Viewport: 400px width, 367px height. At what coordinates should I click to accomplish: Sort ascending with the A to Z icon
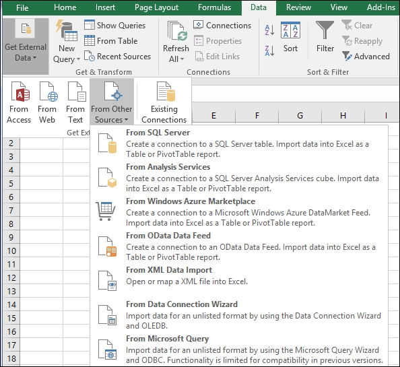pos(269,30)
